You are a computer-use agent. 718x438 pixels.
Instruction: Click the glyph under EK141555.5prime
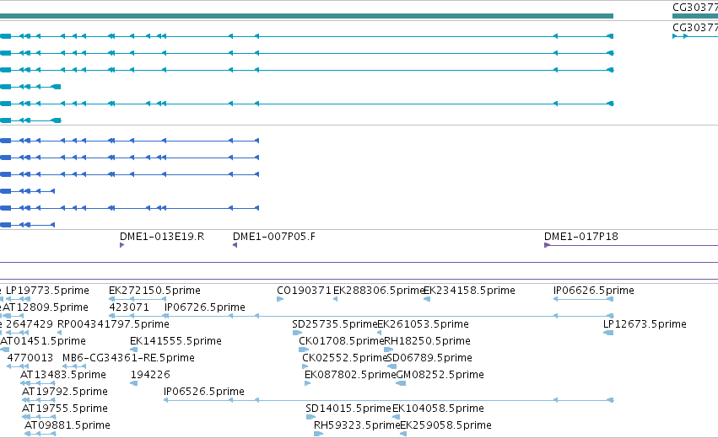[133, 350]
